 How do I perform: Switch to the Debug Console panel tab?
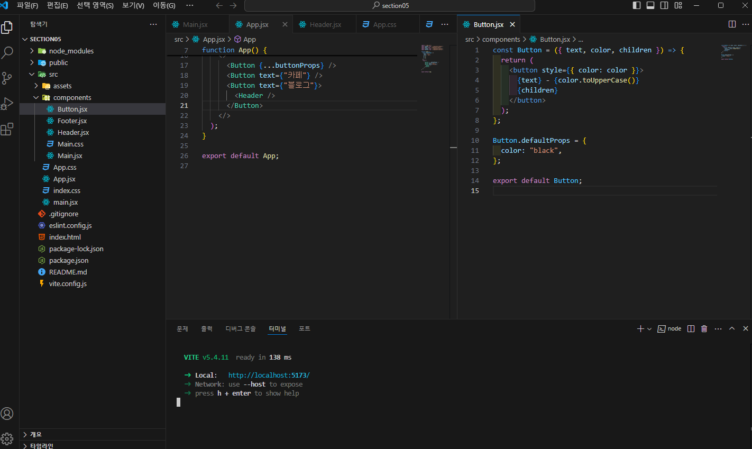pyautogui.click(x=241, y=328)
